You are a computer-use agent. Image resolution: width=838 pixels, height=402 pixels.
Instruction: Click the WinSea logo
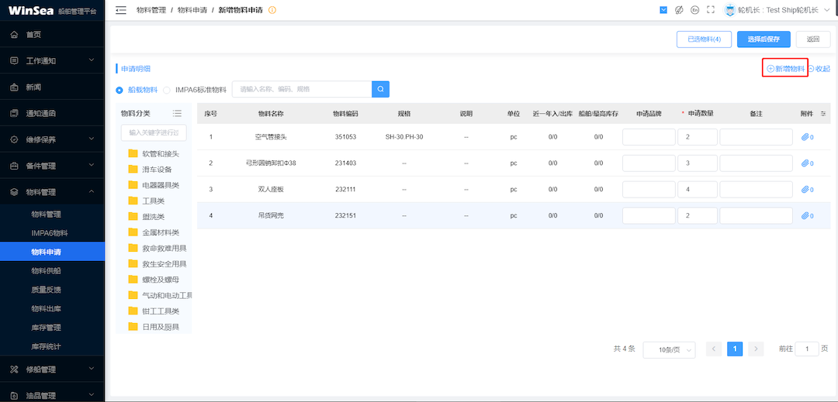click(x=31, y=10)
